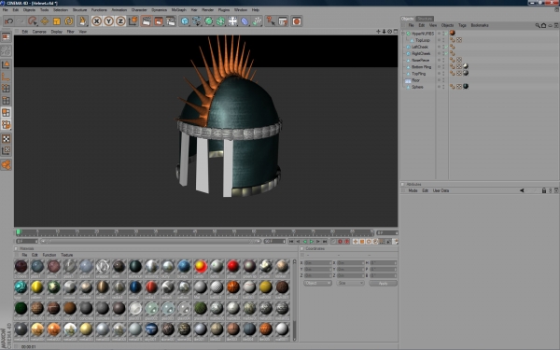Select the Live Selection tool
Image resolution: width=560 pixels, height=350 pixels.
pyautogui.click(x=33, y=21)
